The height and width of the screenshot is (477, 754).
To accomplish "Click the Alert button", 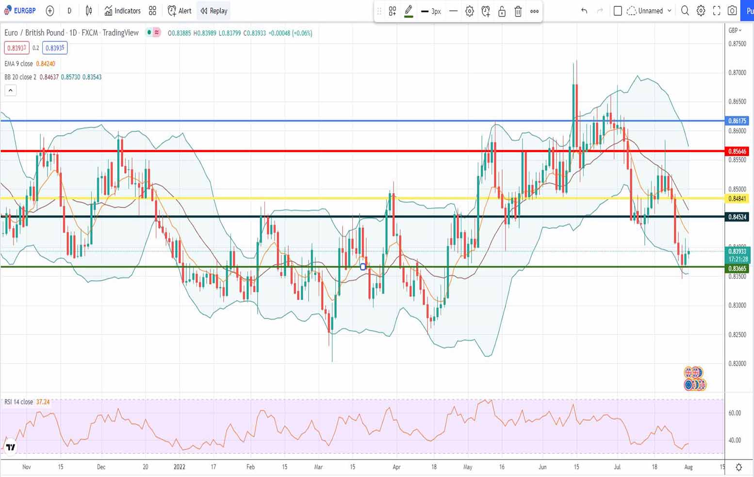I will click(x=180, y=11).
